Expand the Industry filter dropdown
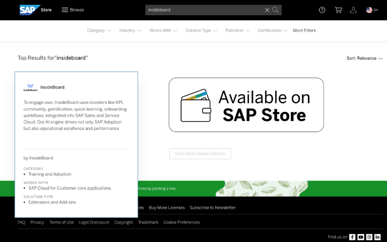 coord(130,30)
